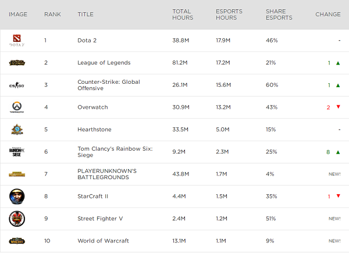Click NEW! label in Street Fighter V row
The image size is (349, 253).
(x=334, y=219)
